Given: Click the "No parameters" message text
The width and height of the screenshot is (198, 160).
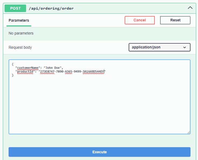Looking at the screenshot, I should [x=21, y=33].
